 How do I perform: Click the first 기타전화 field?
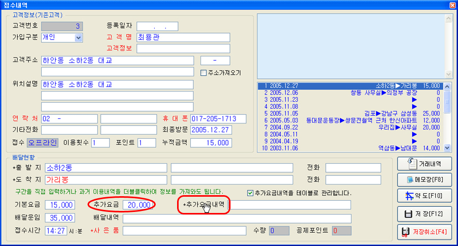tap(69, 130)
